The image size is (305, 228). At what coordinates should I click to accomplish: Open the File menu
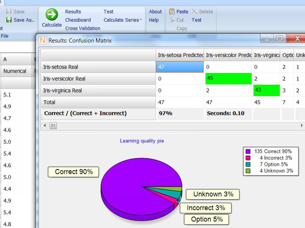(x=5, y=36)
